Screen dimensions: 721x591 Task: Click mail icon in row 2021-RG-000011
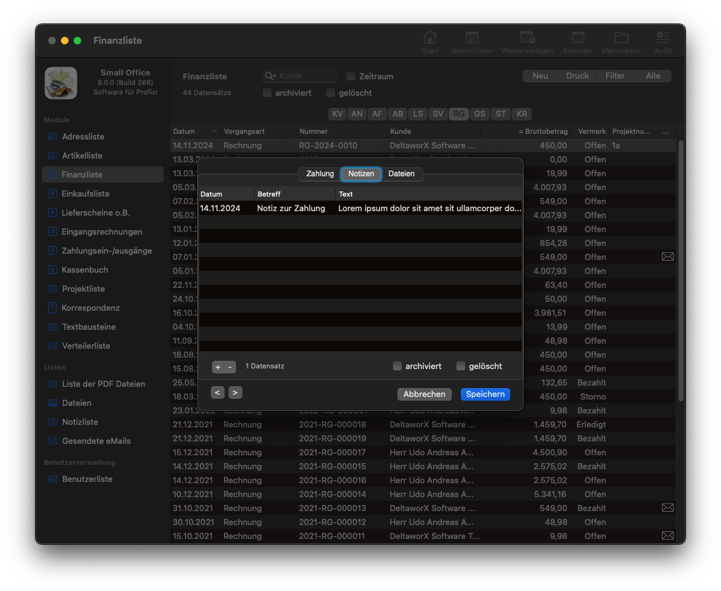[x=668, y=536]
